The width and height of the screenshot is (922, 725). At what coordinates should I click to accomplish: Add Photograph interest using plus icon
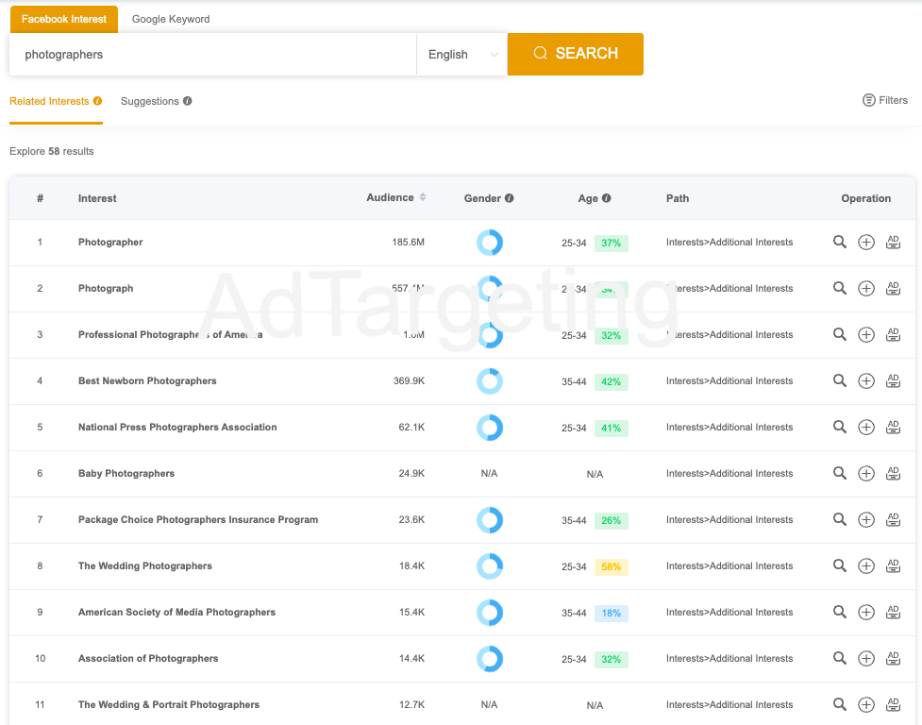tap(866, 288)
